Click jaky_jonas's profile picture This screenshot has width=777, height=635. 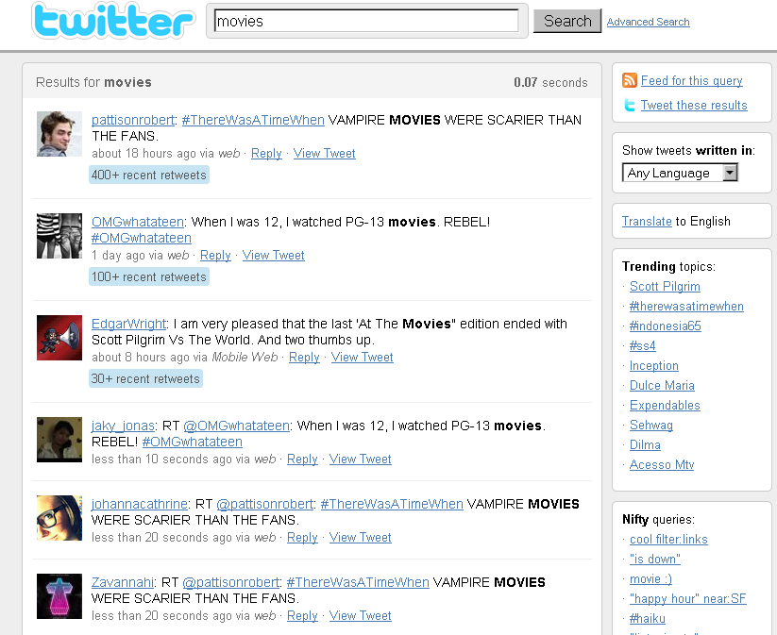(59, 440)
